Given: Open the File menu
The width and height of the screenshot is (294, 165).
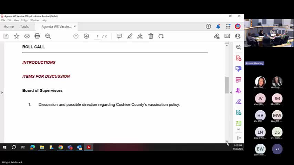Looking at the screenshot, I should click(x=3, y=20).
